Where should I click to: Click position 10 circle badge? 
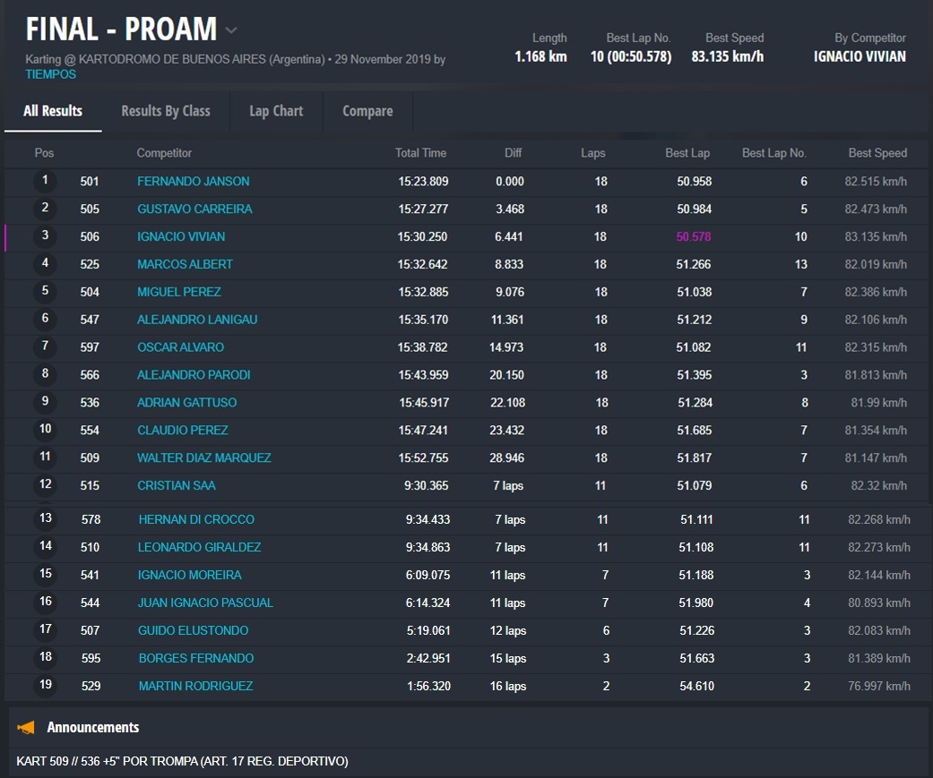[45, 431]
